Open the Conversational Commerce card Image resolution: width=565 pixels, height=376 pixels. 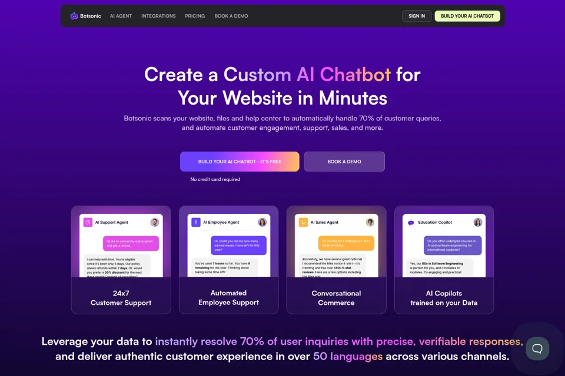[336, 260]
